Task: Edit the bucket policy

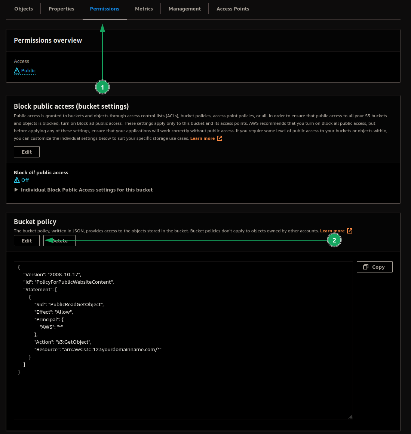Action: coord(27,241)
